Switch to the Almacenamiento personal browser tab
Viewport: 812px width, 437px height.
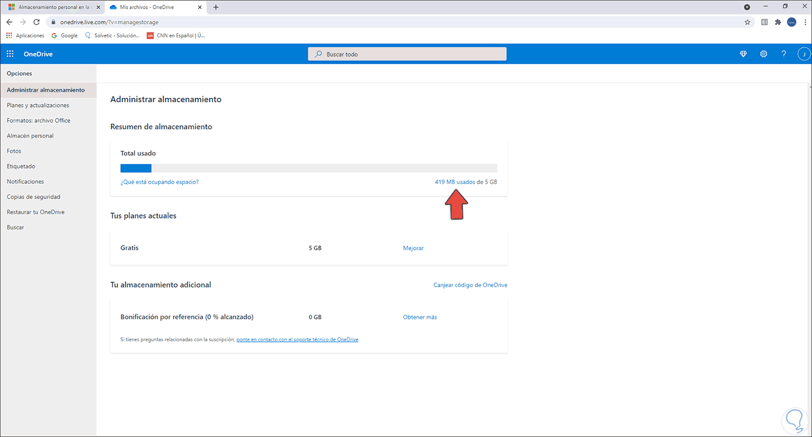click(52, 7)
